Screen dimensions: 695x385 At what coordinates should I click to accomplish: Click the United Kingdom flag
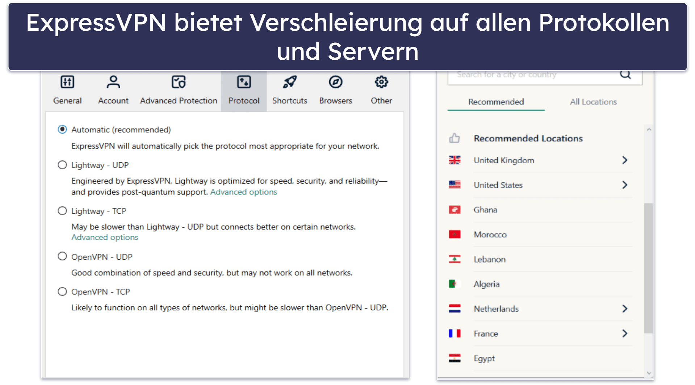point(455,160)
